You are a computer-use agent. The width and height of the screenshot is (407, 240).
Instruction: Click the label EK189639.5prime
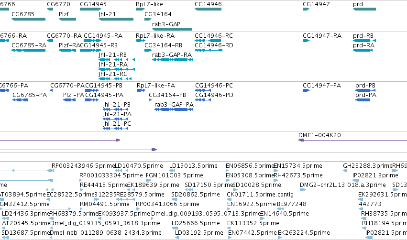click(x=153, y=185)
